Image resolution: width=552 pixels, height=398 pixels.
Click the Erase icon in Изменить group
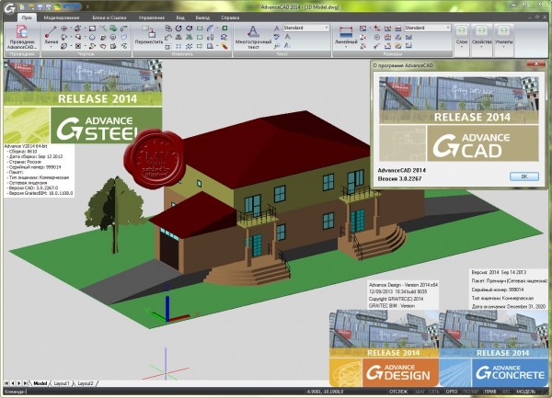(224, 46)
